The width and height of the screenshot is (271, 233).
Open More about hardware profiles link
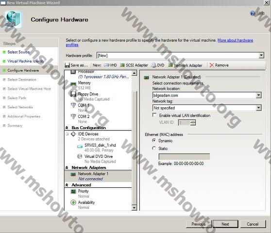[x=159, y=43]
